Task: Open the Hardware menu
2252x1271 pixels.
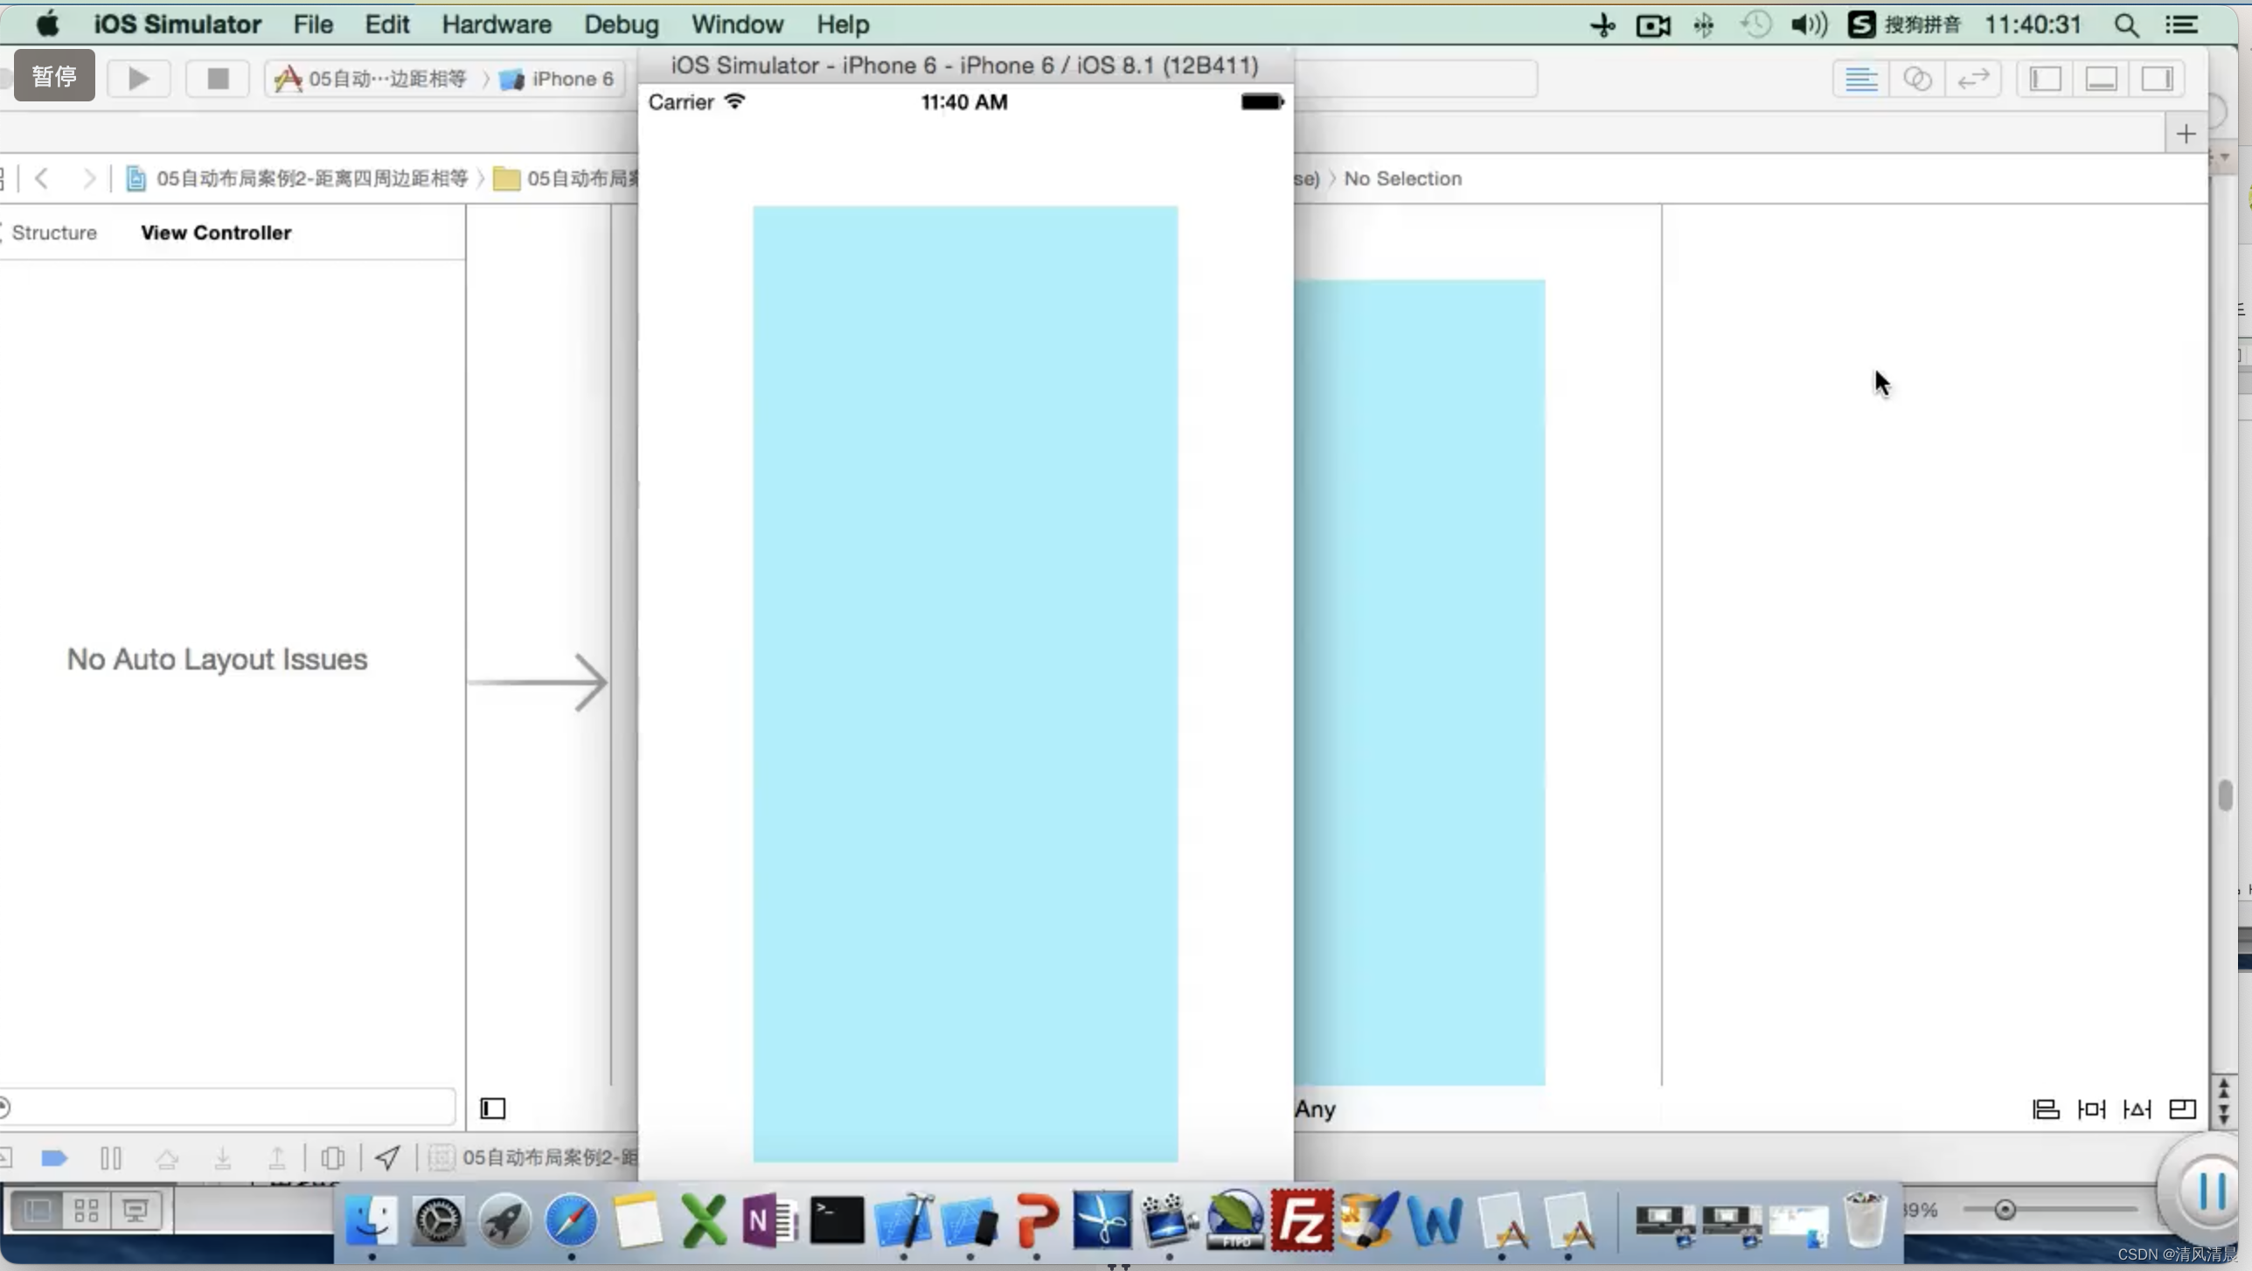Action: pos(497,24)
